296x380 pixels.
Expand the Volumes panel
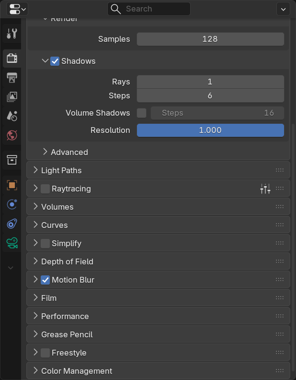(35, 206)
